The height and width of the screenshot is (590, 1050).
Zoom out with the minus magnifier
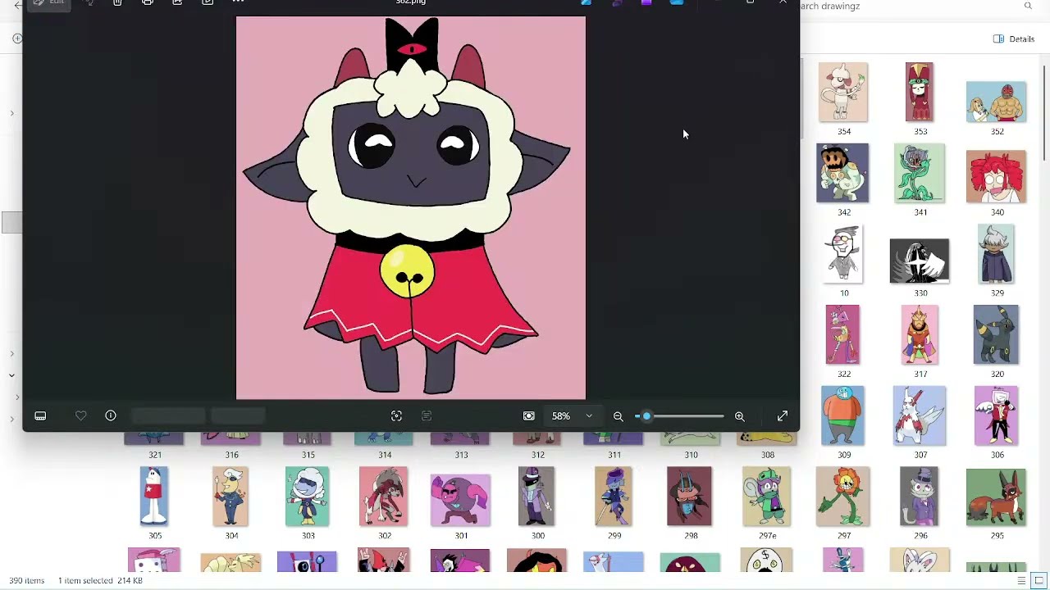point(619,416)
